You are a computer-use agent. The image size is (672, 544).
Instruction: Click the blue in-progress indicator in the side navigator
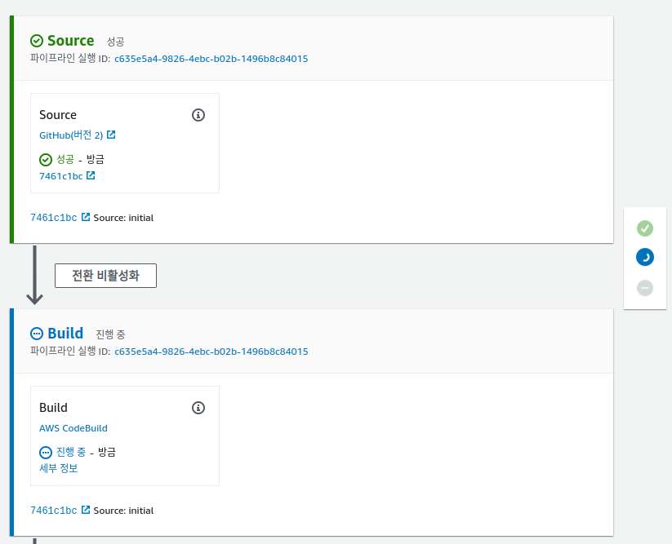tap(644, 257)
